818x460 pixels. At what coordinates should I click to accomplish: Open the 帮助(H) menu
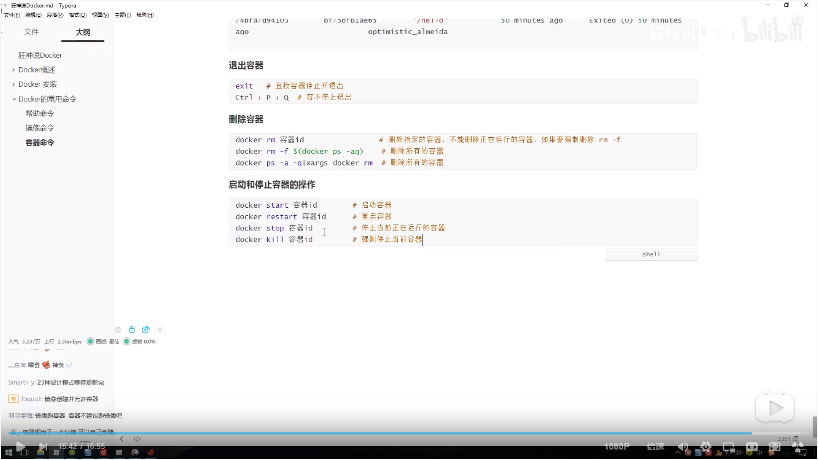coord(145,15)
